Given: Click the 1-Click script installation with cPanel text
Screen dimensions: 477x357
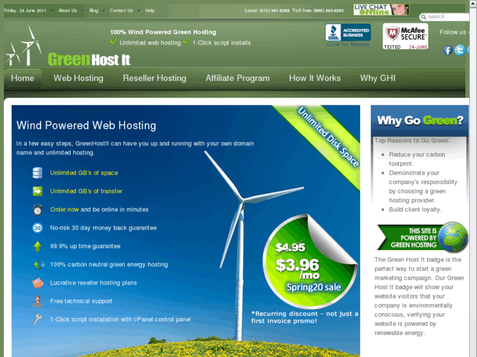Looking at the screenshot, I should pos(120,319).
